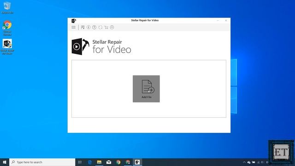The image size is (295, 166).
Task: Click the Stellar Repair taskbar icon
Action: pyautogui.click(x=137, y=162)
